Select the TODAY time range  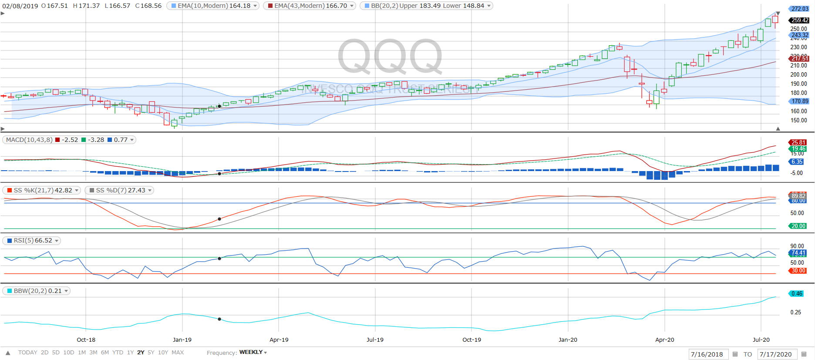click(27, 353)
